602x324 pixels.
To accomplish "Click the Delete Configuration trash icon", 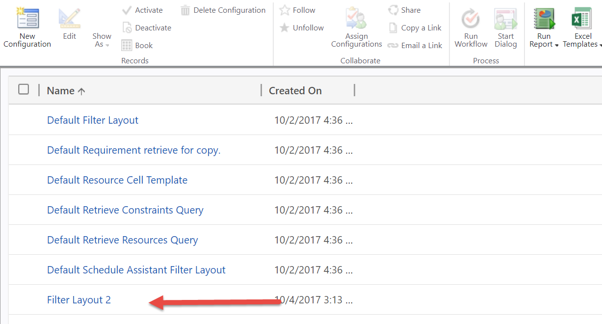I will click(x=185, y=10).
